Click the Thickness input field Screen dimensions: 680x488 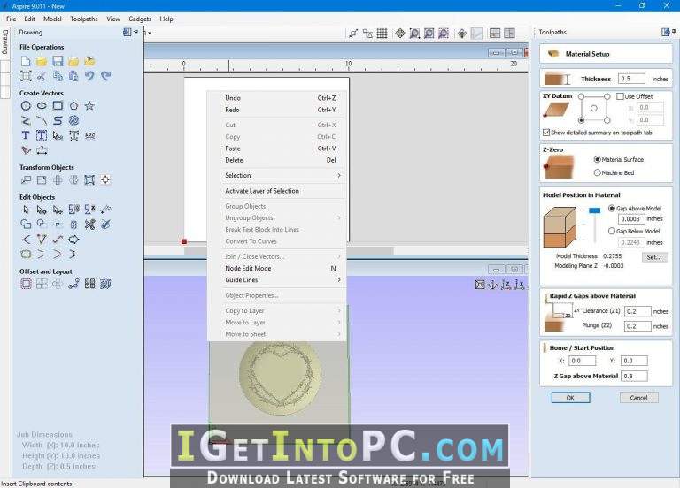click(x=631, y=79)
